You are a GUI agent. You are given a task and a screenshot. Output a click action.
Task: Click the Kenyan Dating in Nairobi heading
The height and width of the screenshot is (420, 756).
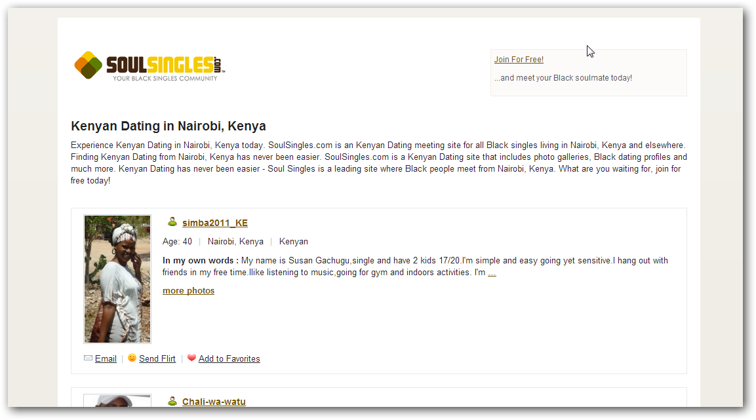point(168,126)
